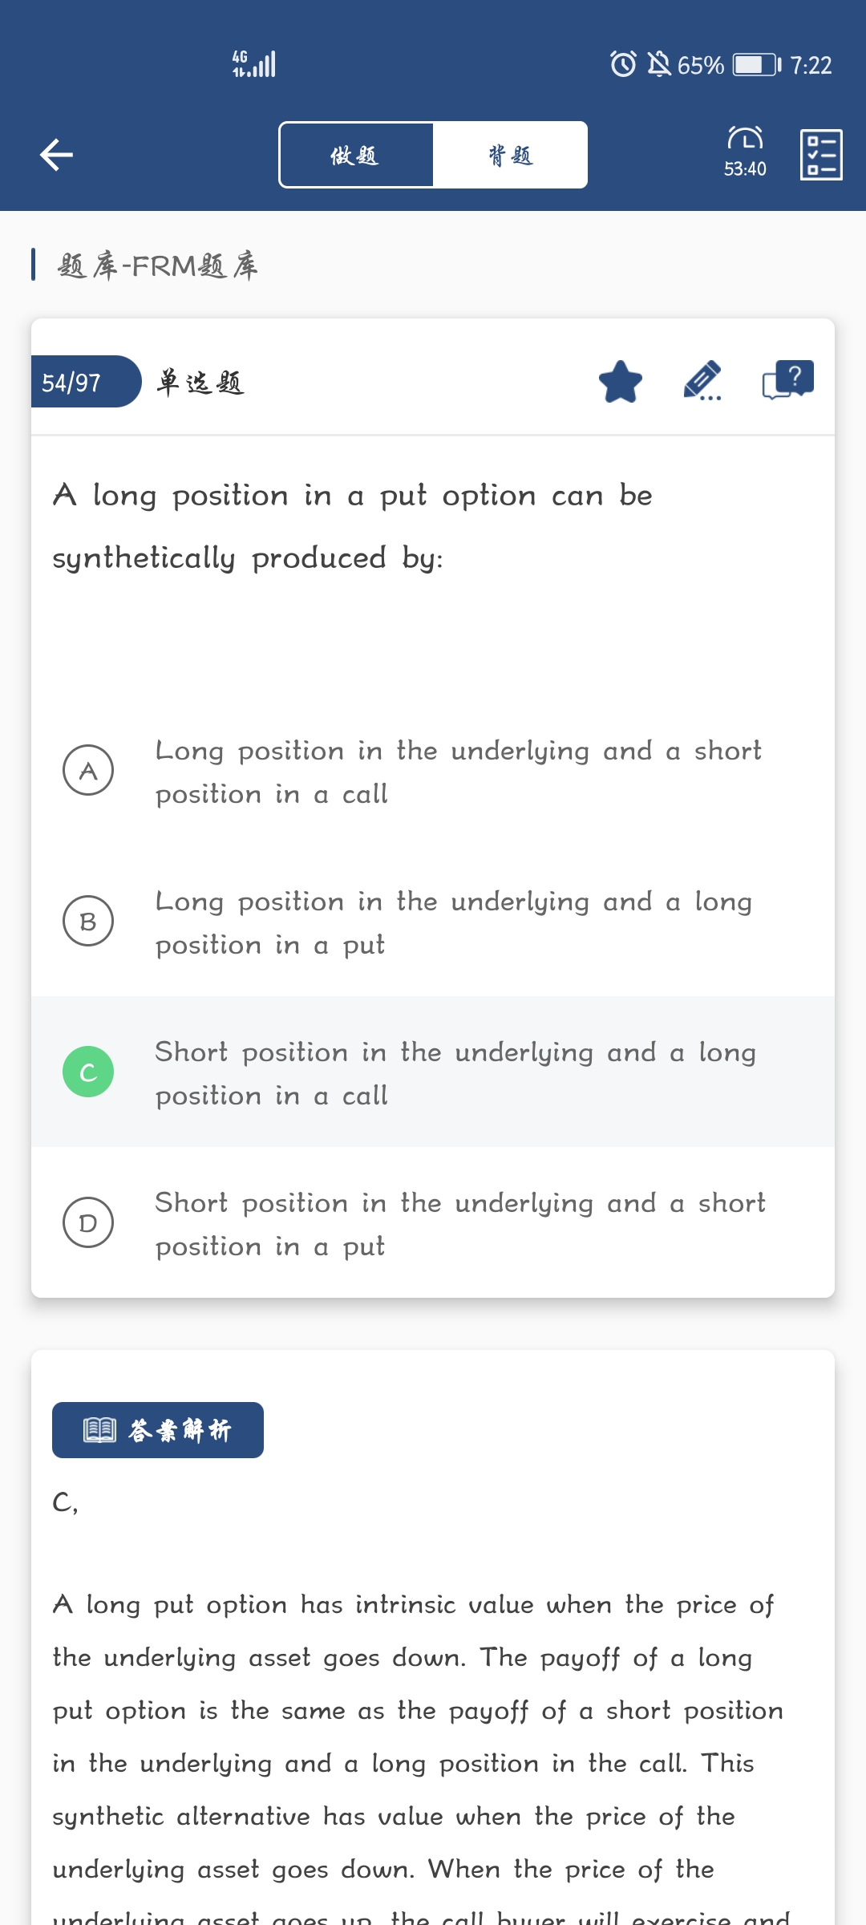Image resolution: width=866 pixels, height=1925 pixels.
Task: Tap option text 'Short position... short position in a put'
Action: pos(459,1224)
